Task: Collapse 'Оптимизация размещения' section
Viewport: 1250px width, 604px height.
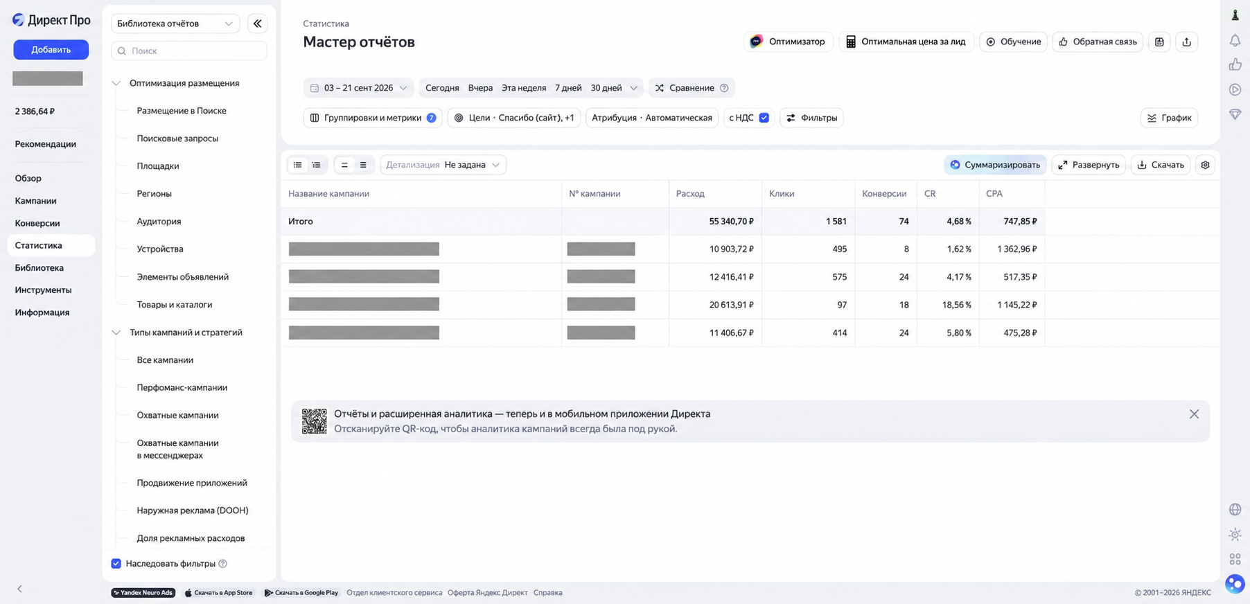Action: point(116,83)
